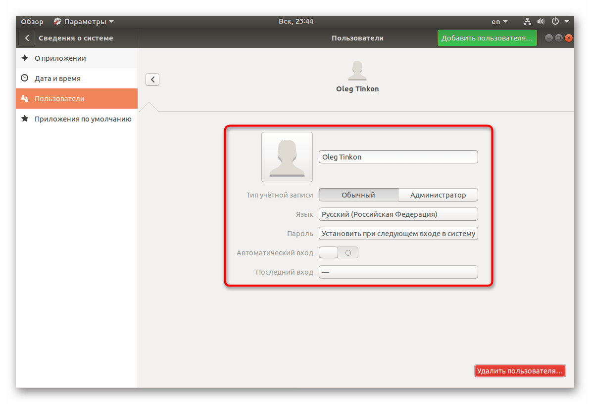590x404 pixels.
Task: Select the Обычный account type
Action: tap(358, 195)
